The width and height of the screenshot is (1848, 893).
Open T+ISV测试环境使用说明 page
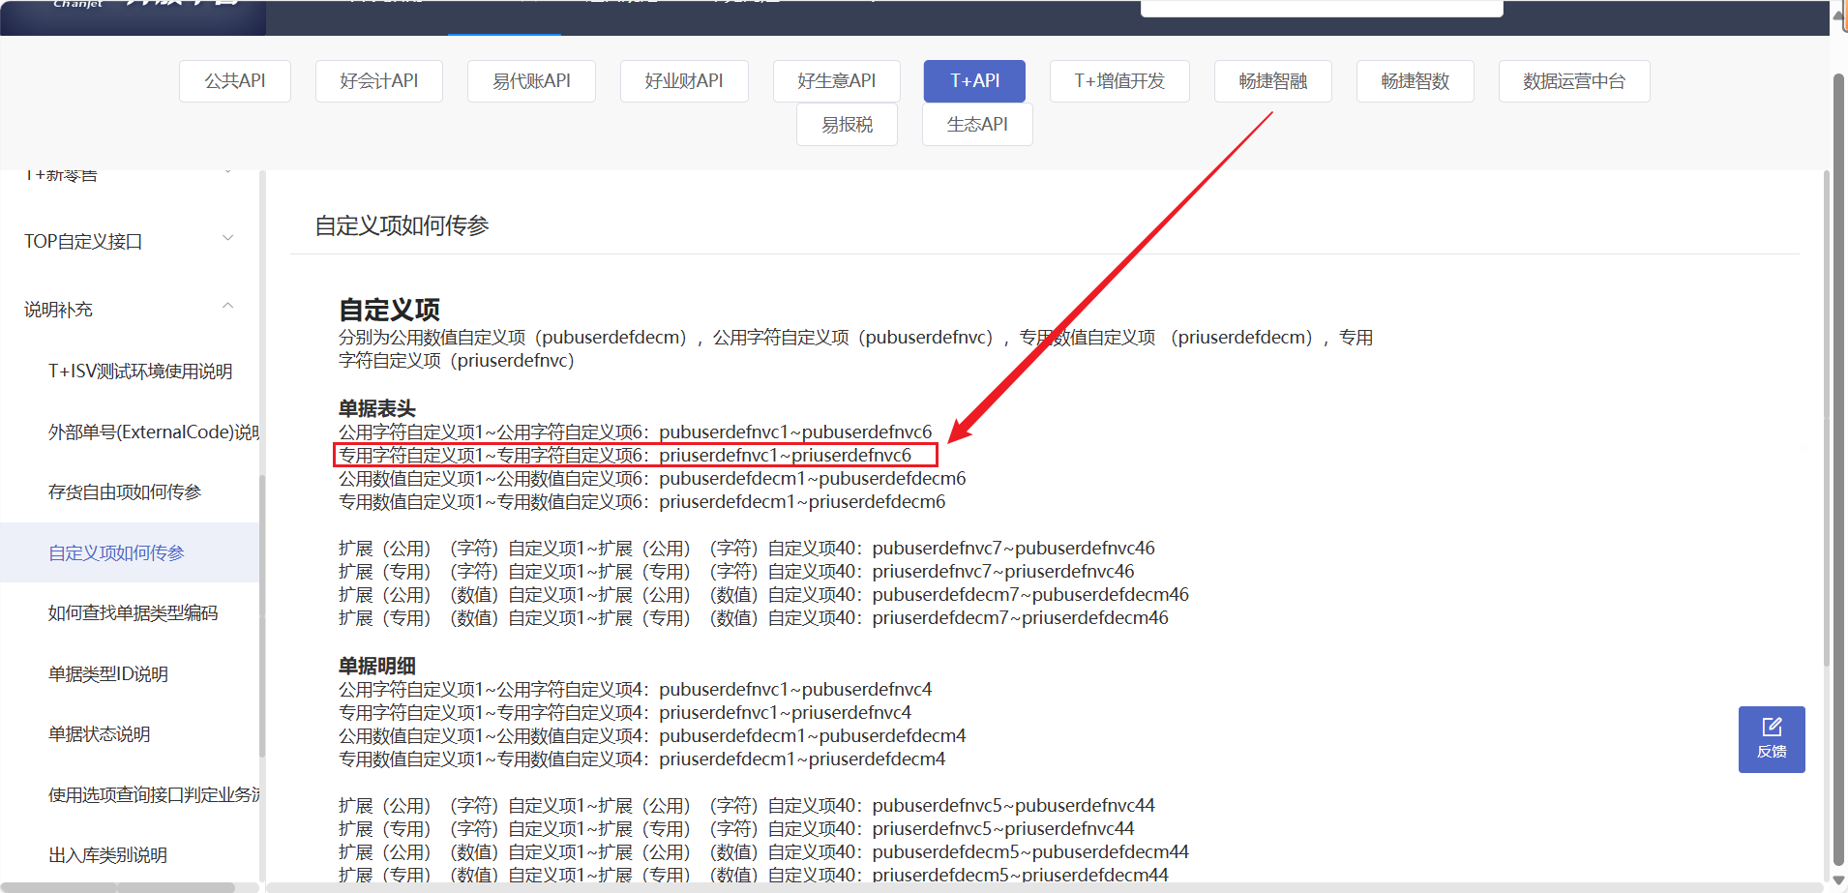[x=140, y=372]
